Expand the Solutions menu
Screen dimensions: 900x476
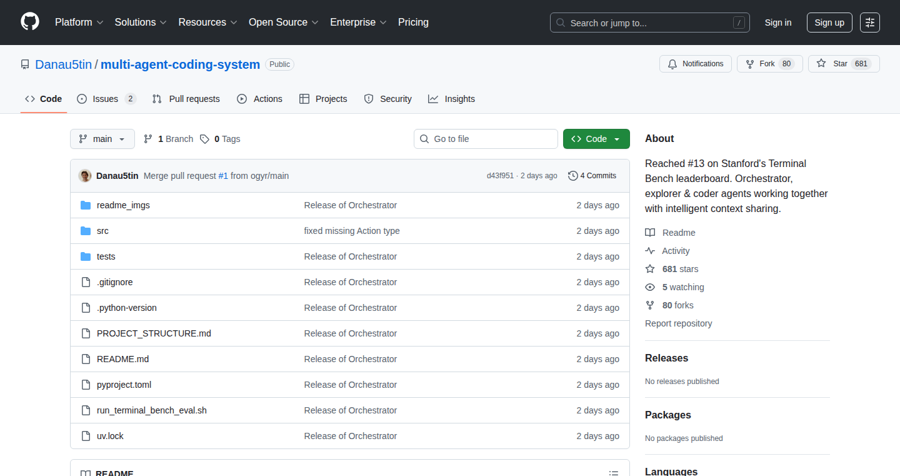[x=141, y=22]
